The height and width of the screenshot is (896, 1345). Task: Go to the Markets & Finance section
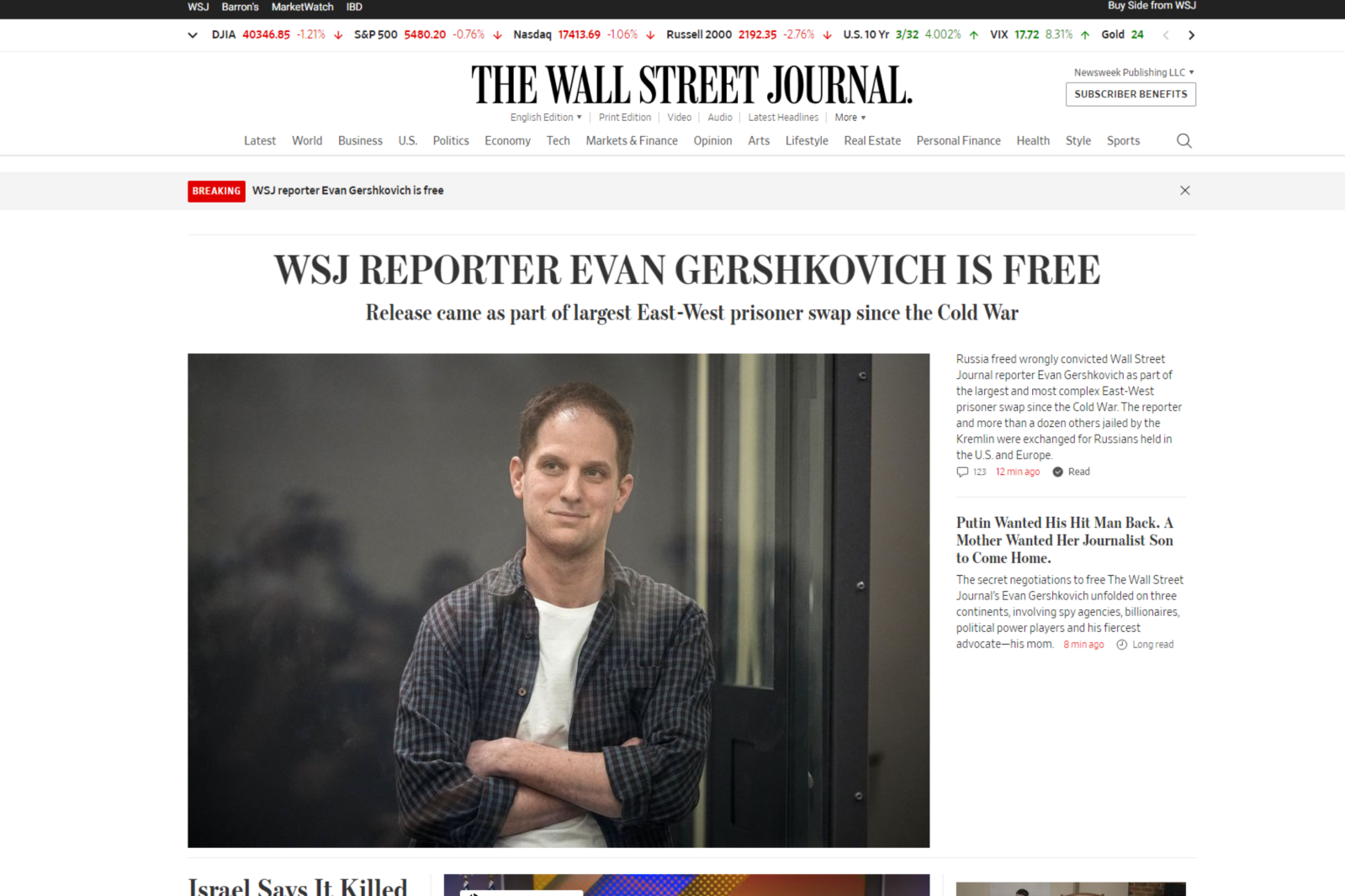point(632,140)
